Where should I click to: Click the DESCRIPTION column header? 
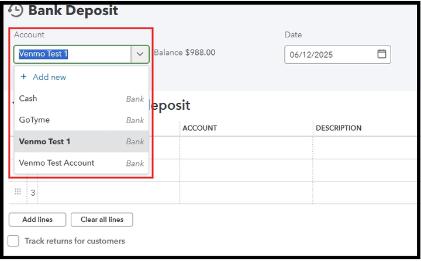point(339,128)
